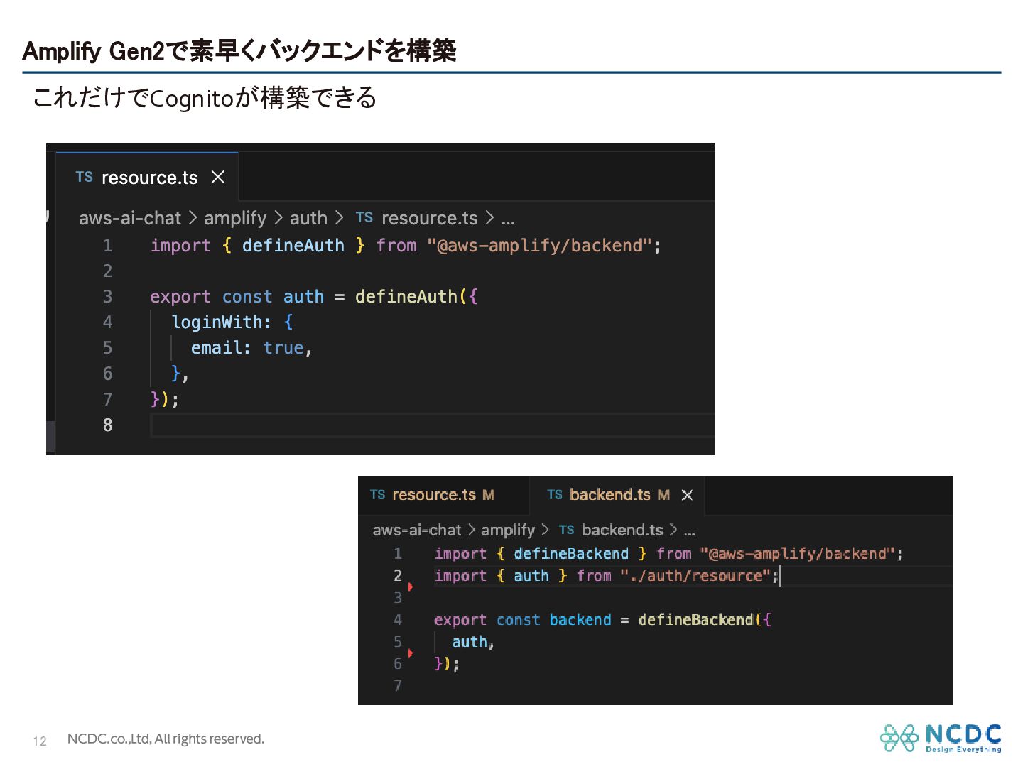Viewport: 1023px width, 767px height.
Task: Click the 'loginWith: {' line in resource.ts
Action: (232, 322)
